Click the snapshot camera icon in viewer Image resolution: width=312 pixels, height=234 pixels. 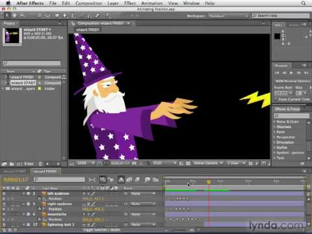pyautogui.click(x=134, y=163)
